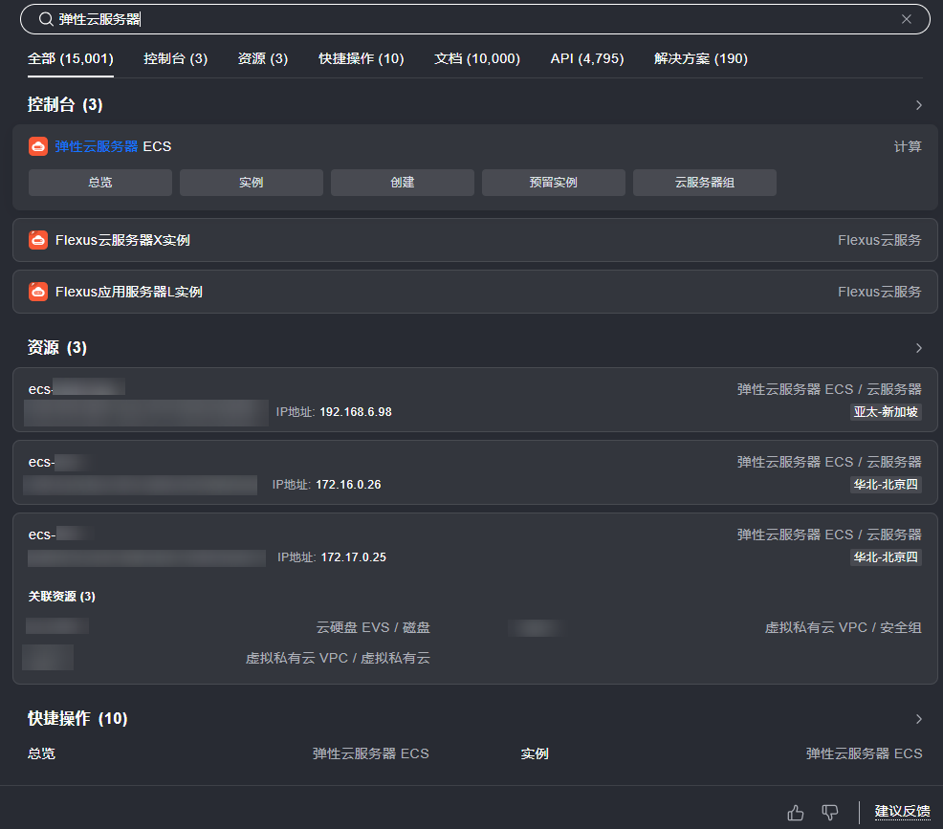Expand the 控制台 (3) section arrow
Viewport: 943px width, 829px height.
[x=919, y=105]
